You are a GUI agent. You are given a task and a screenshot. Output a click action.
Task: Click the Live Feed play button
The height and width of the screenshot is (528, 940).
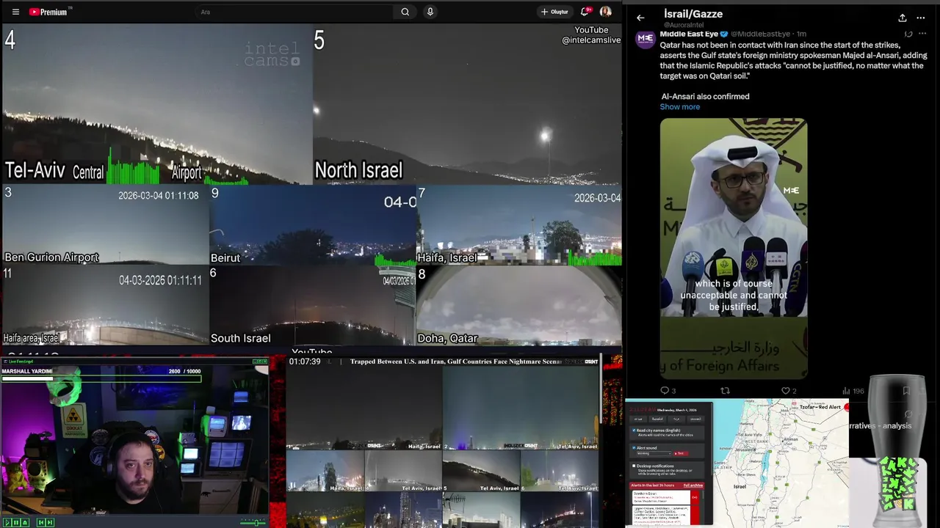[7, 522]
